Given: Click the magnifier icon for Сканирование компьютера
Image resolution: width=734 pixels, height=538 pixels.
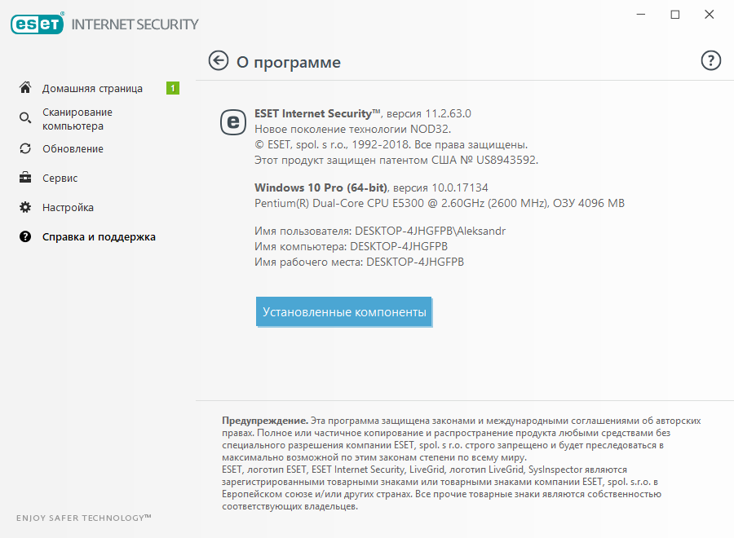Looking at the screenshot, I should coord(25,118).
